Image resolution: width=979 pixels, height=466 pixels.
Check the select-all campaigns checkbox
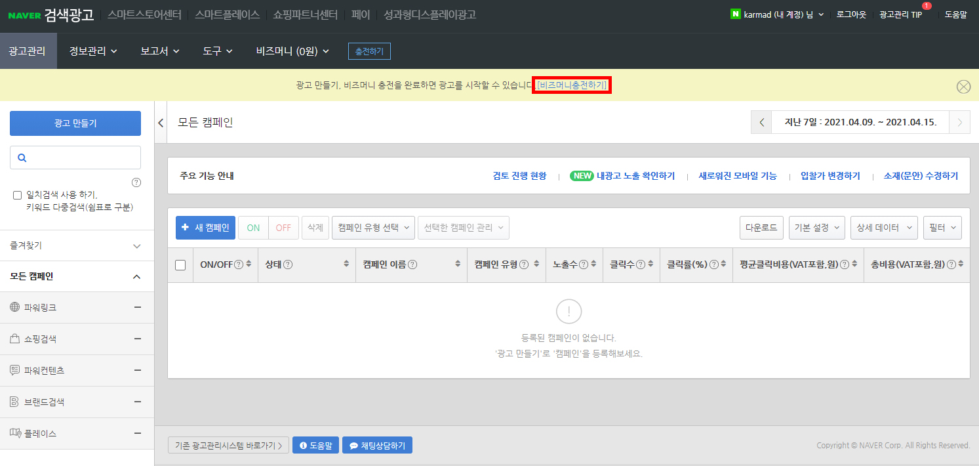180,265
